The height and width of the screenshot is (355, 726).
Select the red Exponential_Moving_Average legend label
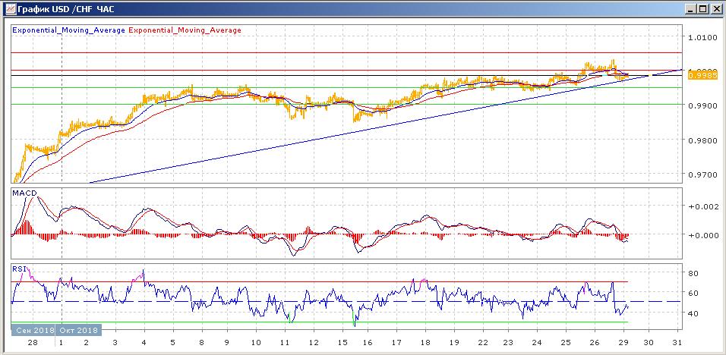pyautogui.click(x=185, y=30)
